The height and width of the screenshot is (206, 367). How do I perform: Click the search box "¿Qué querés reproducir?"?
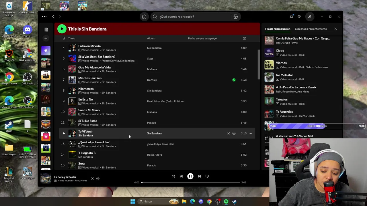coord(191,17)
